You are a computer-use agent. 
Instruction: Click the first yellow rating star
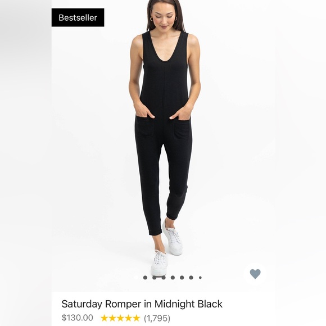coord(105,318)
